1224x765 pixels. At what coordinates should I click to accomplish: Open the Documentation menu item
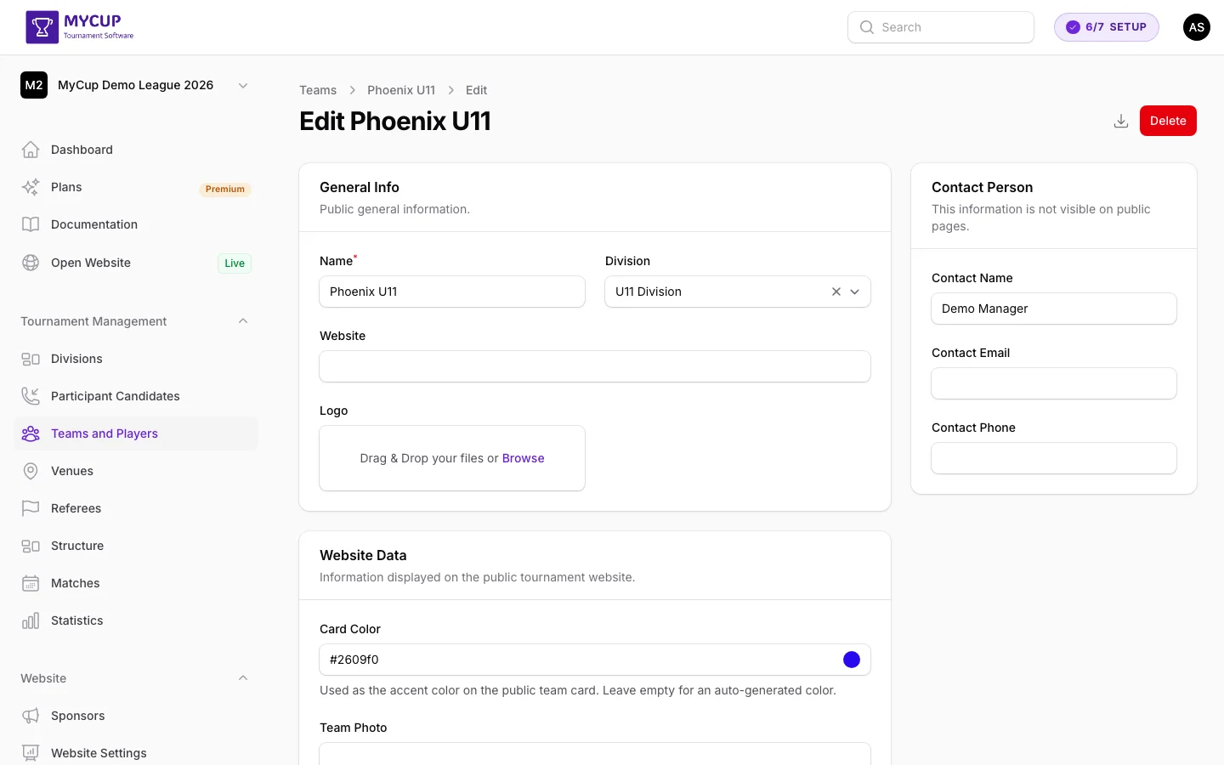pyautogui.click(x=136, y=224)
